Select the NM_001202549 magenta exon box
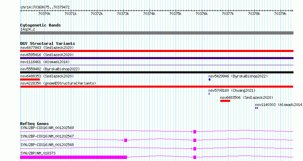 [195, 132]
